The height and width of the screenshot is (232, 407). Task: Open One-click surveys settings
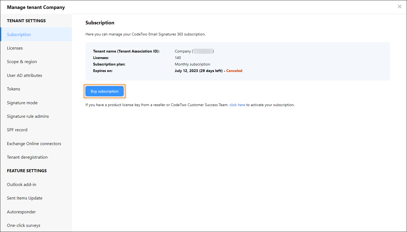coord(36,225)
